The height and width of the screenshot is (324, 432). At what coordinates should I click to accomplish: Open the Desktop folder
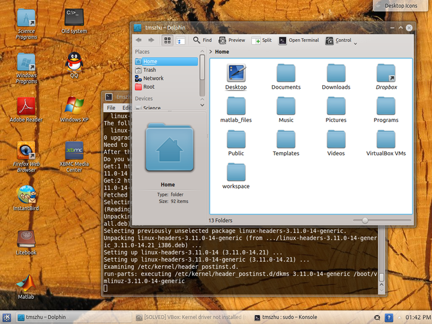[x=236, y=77]
